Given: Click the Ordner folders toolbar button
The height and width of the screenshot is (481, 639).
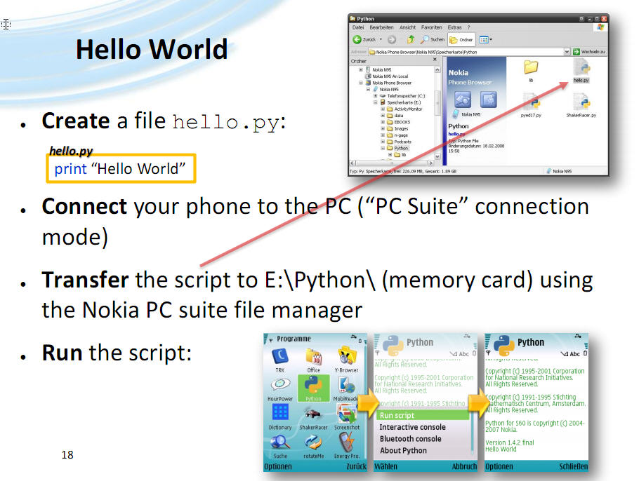Looking at the screenshot, I should 461,39.
